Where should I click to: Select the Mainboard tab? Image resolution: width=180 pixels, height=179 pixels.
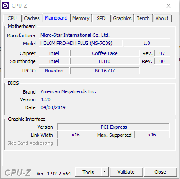pos(56,18)
